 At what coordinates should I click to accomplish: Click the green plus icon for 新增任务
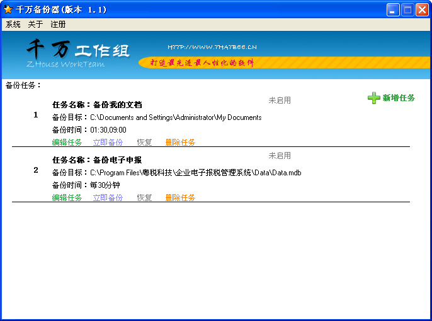(x=374, y=97)
